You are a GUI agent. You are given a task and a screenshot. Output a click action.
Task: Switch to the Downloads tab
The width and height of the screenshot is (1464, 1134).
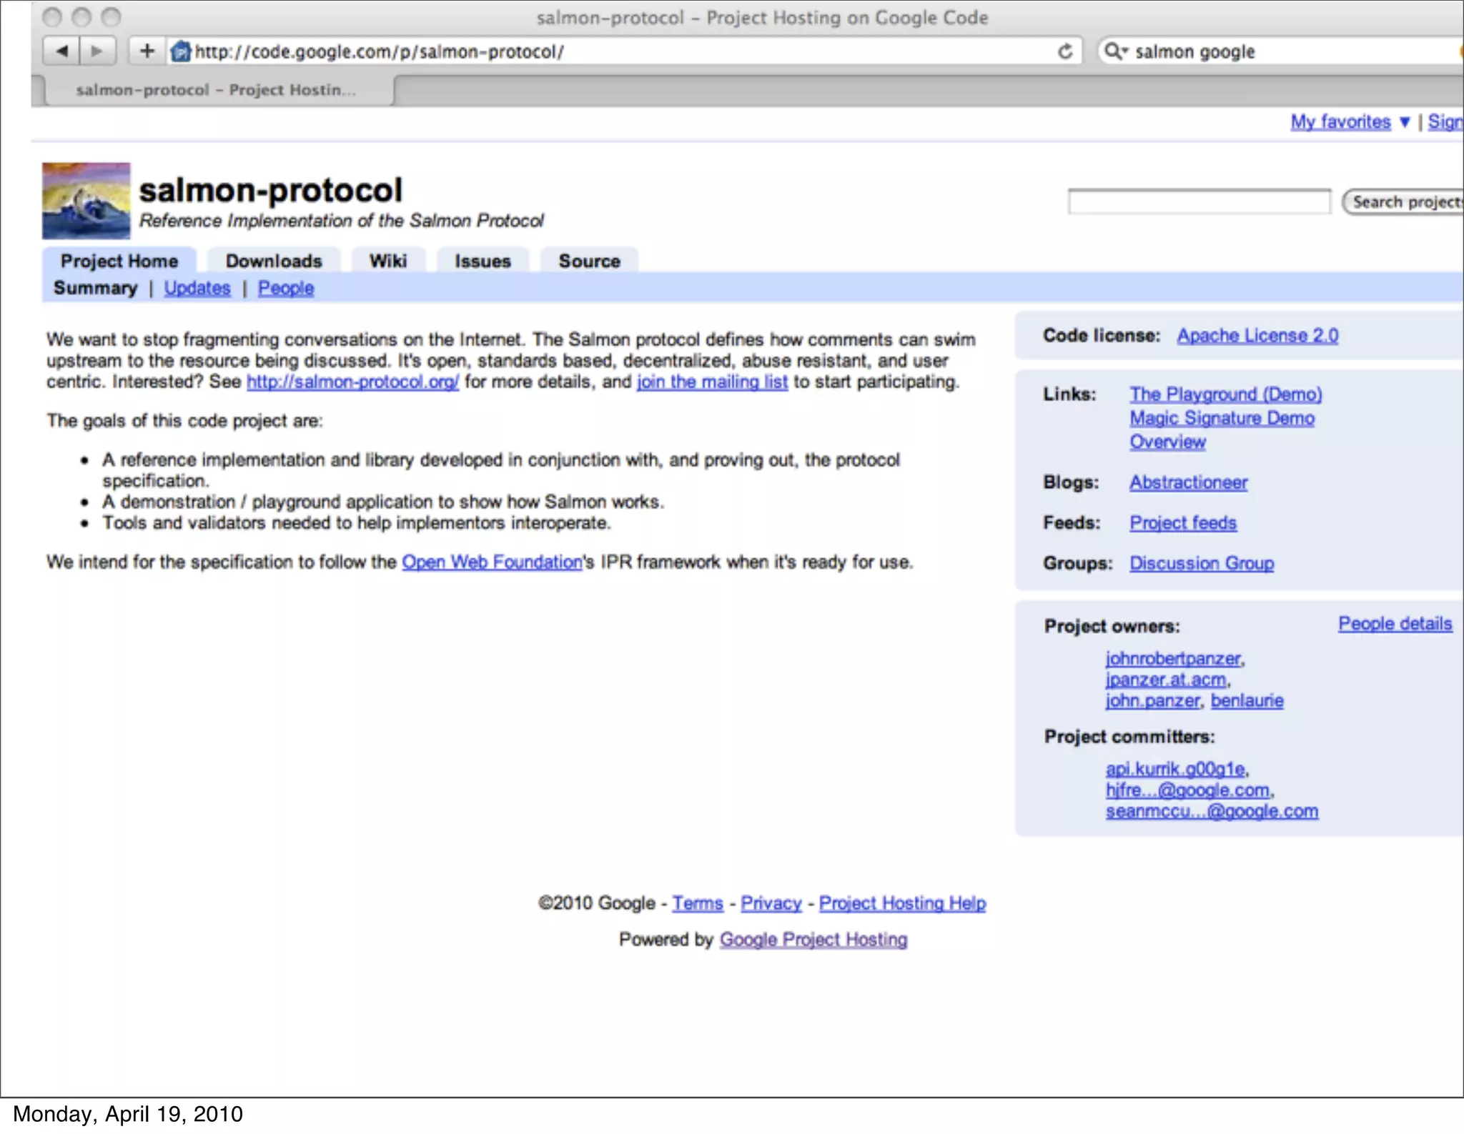click(274, 261)
